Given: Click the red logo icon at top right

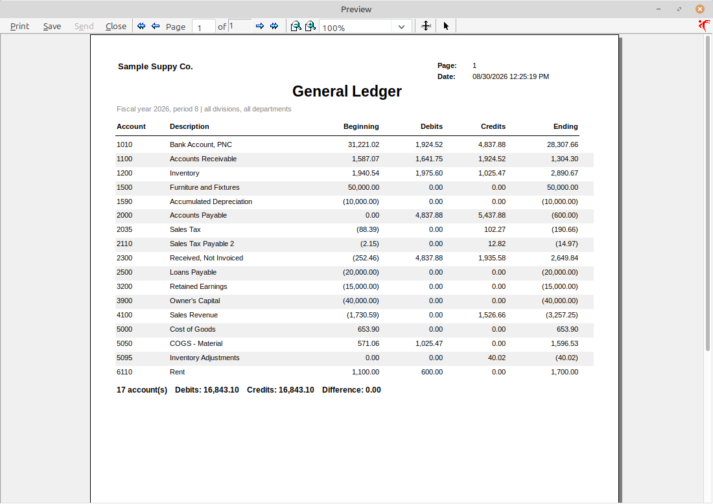Looking at the screenshot, I should [x=704, y=25].
